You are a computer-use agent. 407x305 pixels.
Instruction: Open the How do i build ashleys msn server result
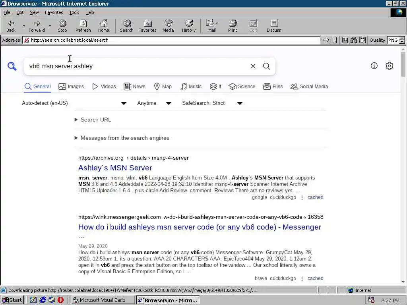[200, 227]
